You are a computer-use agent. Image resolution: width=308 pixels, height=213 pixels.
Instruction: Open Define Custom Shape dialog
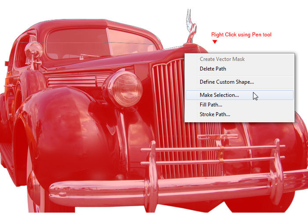coord(240,82)
